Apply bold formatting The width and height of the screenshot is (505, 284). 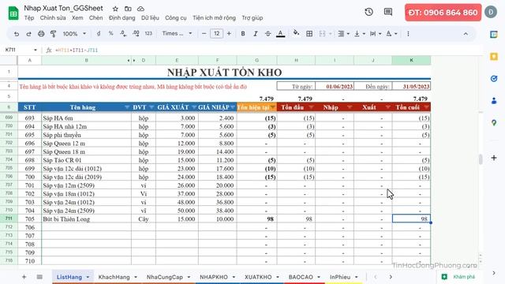[243, 33]
